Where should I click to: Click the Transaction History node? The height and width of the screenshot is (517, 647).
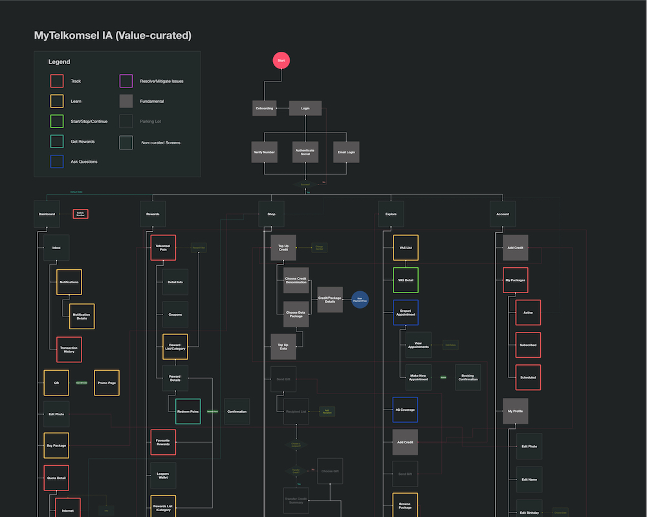[x=69, y=349]
